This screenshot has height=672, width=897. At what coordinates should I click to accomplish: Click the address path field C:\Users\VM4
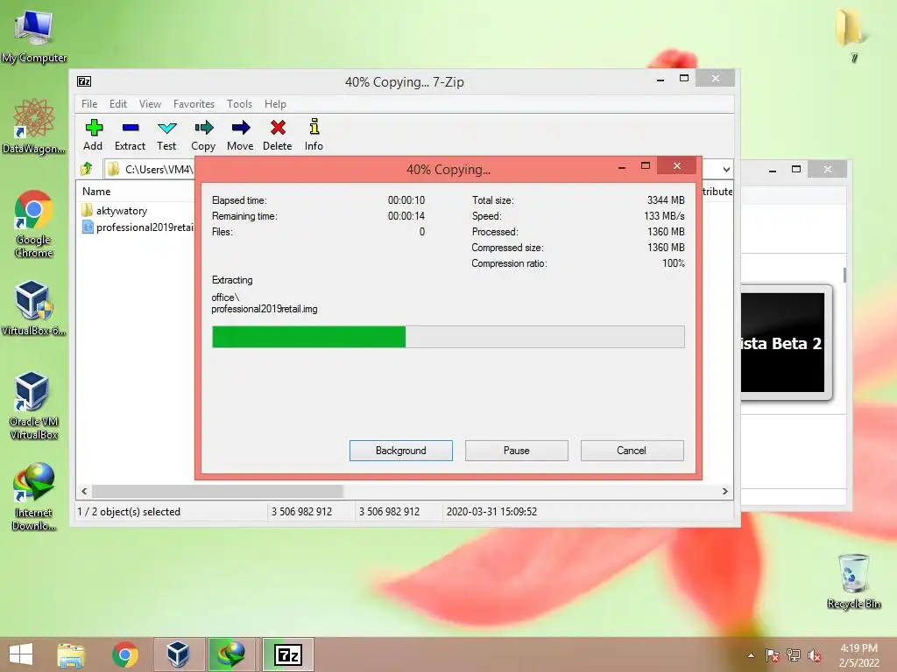point(159,169)
